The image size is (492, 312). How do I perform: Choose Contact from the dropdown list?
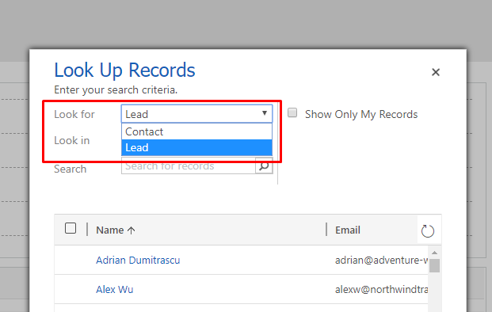click(x=196, y=131)
